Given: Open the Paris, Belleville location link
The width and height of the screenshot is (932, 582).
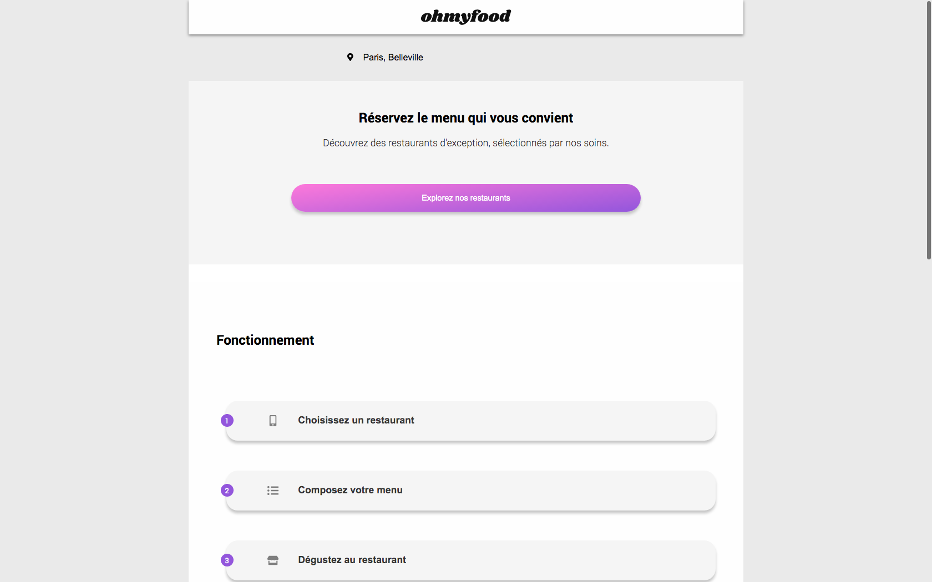Looking at the screenshot, I should pos(393,57).
